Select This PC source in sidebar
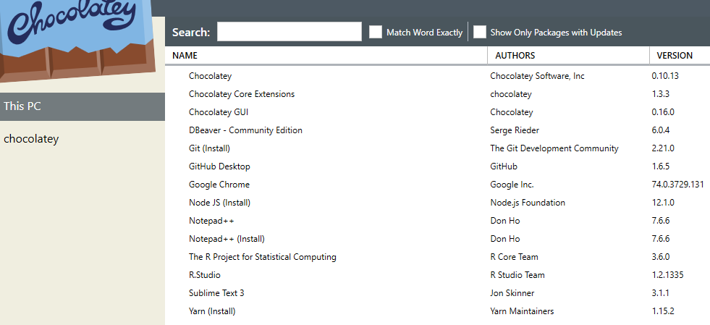 pos(83,106)
